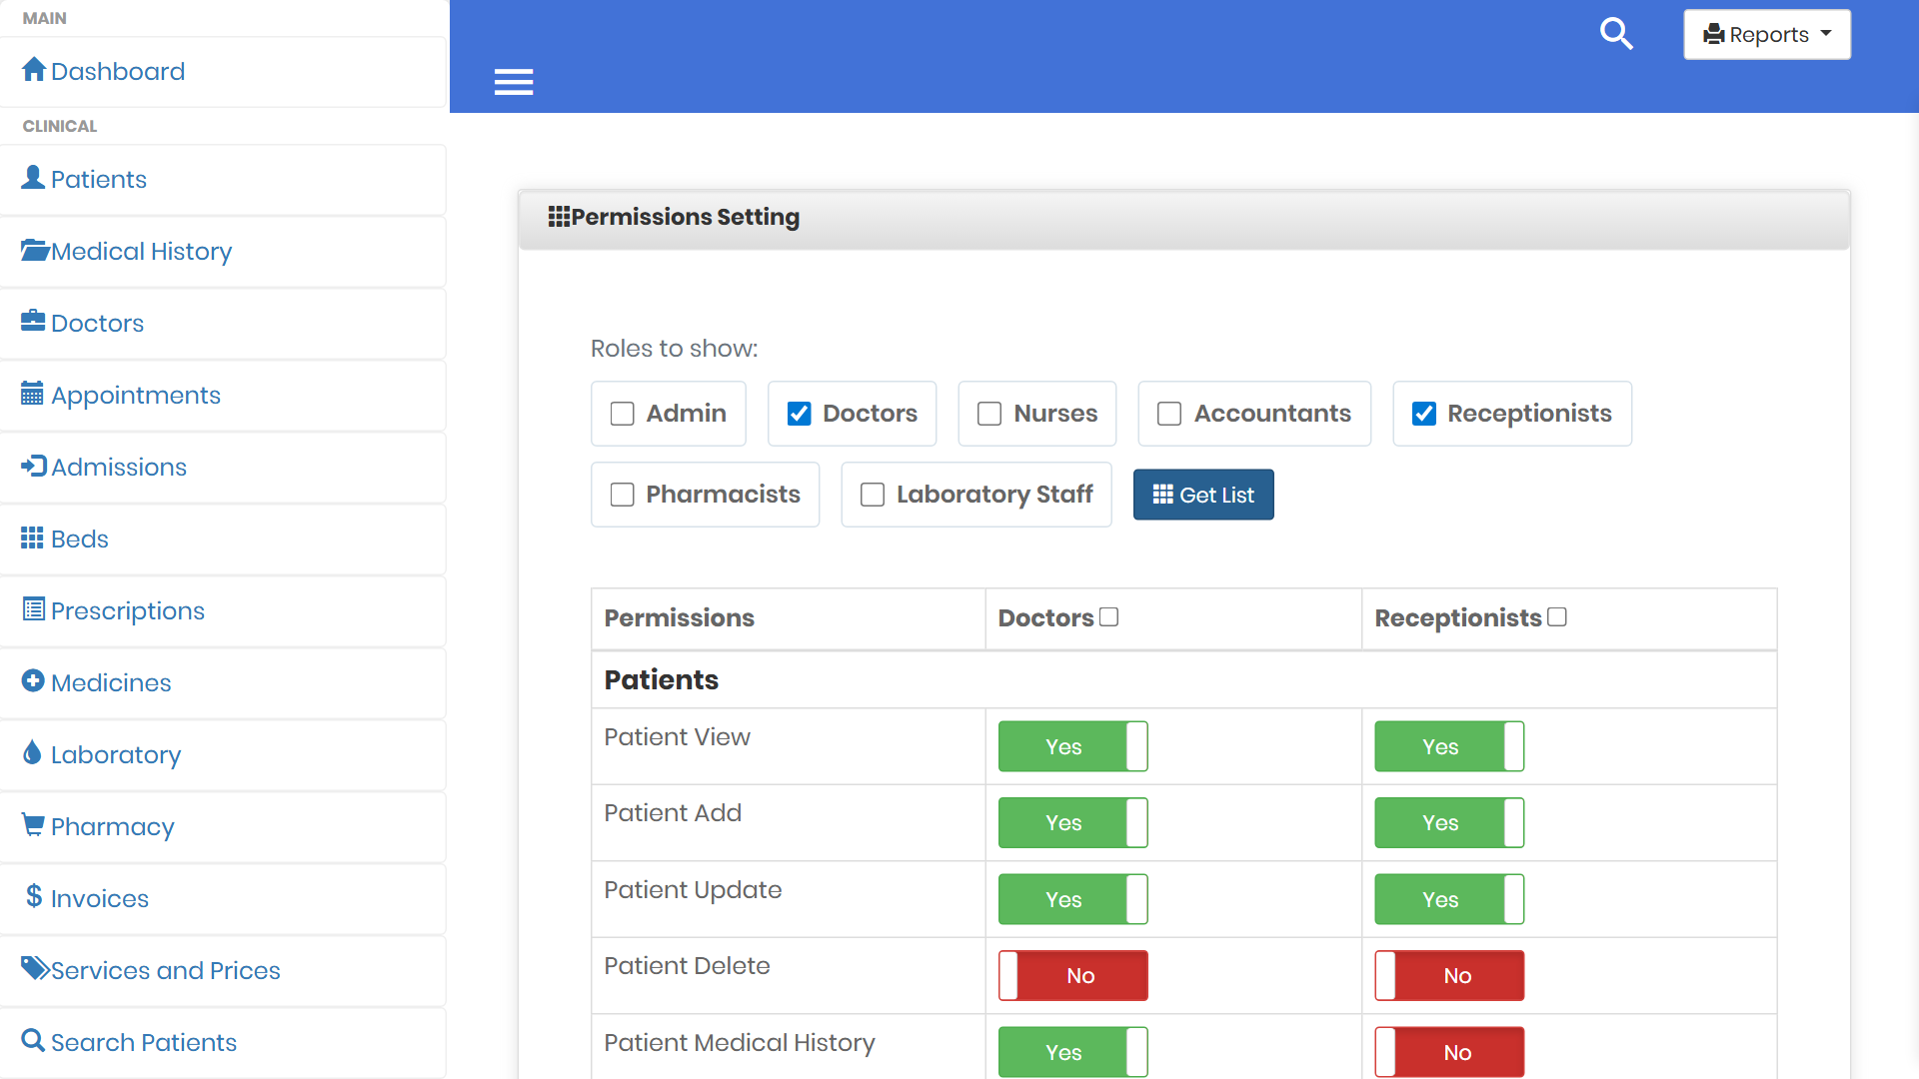Open the Prescriptions sidebar link
1919x1079 pixels.
(223, 610)
